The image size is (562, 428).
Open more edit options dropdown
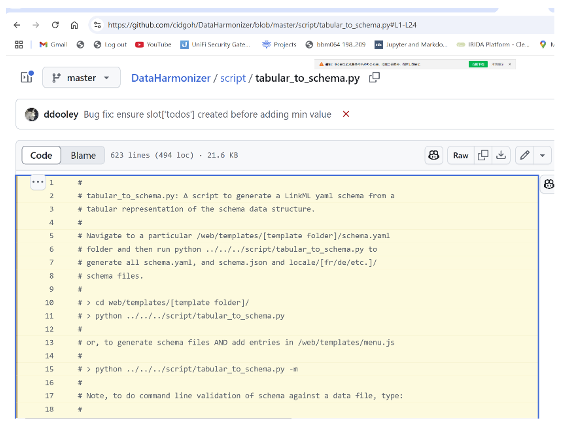point(542,155)
